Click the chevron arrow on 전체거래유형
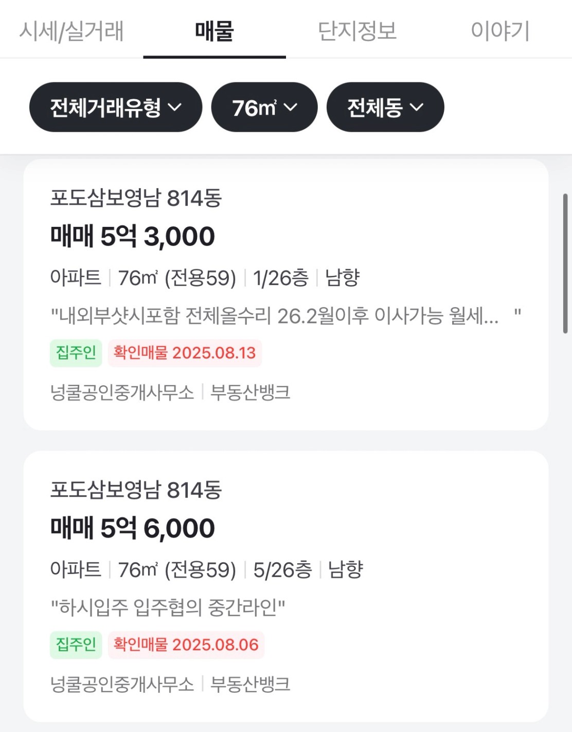This screenshot has width=572, height=732. tap(175, 108)
